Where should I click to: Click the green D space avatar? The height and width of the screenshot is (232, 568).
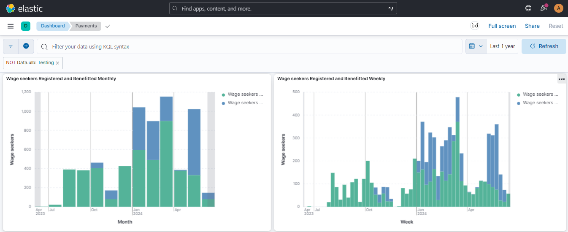(26, 26)
